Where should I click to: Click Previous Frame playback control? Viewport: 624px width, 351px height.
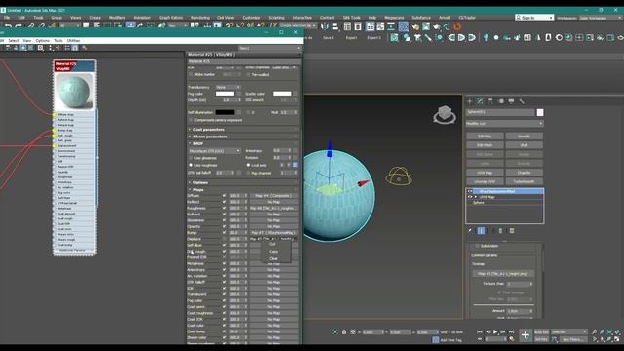(x=487, y=331)
